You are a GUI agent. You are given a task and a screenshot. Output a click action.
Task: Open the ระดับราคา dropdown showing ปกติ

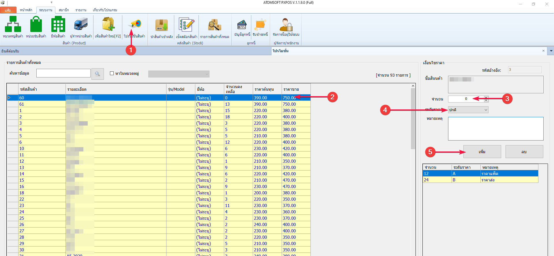click(468, 110)
